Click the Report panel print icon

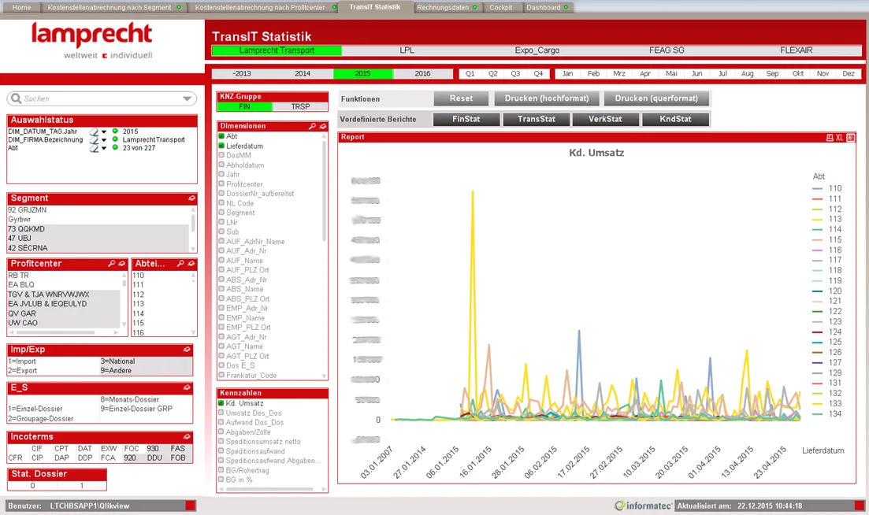830,137
